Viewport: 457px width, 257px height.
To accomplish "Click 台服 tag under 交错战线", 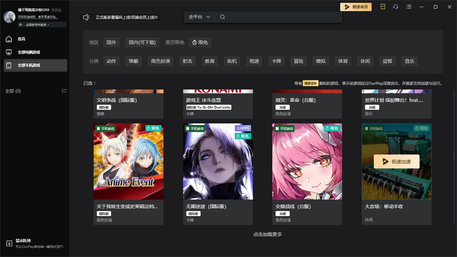I will click(283, 214).
